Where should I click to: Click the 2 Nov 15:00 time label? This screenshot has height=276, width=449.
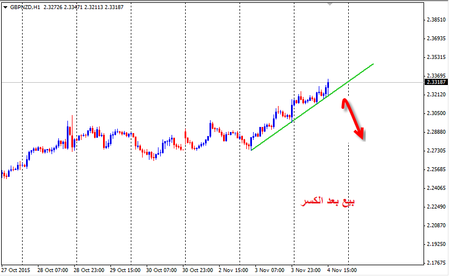233,270
